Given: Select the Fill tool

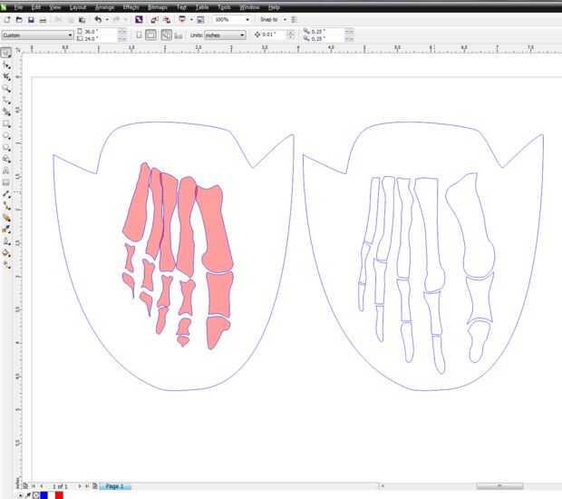Looking at the screenshot, I should pos(6,253).
